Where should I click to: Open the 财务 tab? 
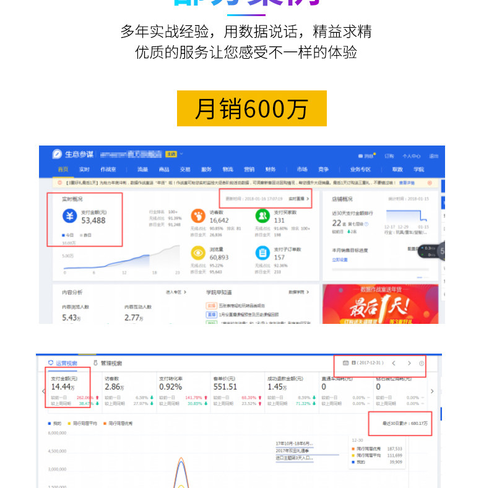point(270,169)
